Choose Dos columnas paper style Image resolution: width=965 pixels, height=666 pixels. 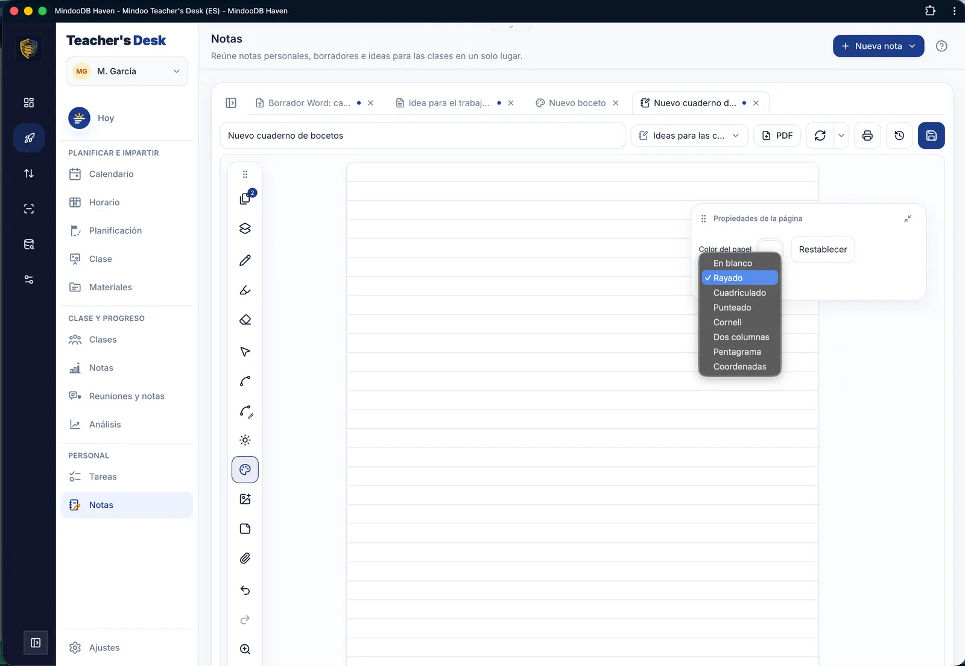739,337
